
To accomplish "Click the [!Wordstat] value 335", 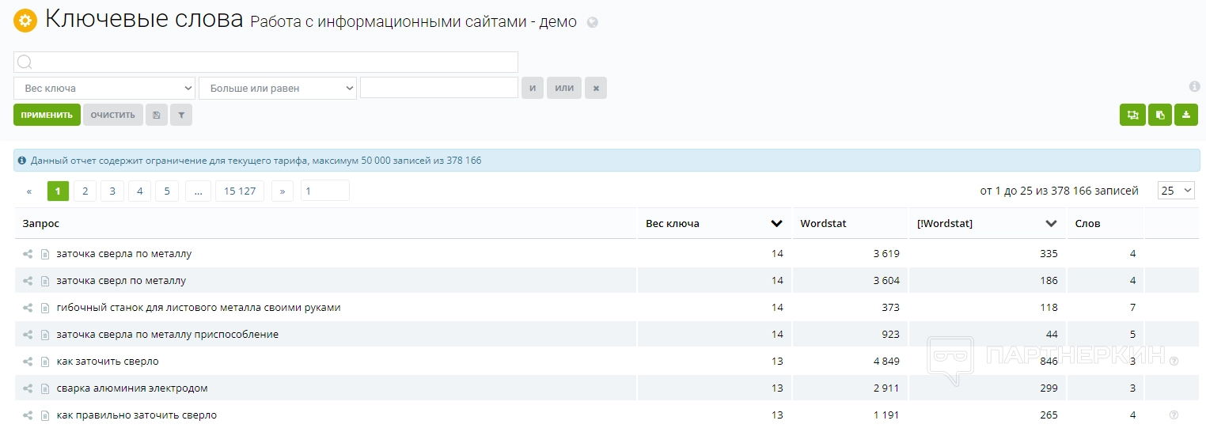I will pos(1049,254).
